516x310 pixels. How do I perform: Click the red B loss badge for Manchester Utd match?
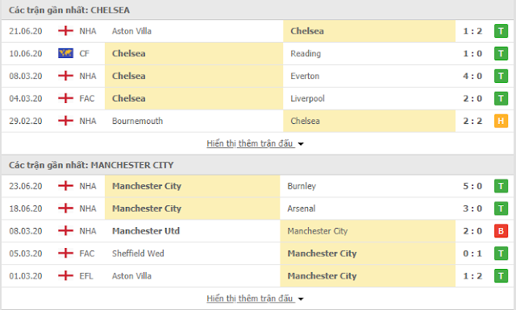click(x=501, y=231)
